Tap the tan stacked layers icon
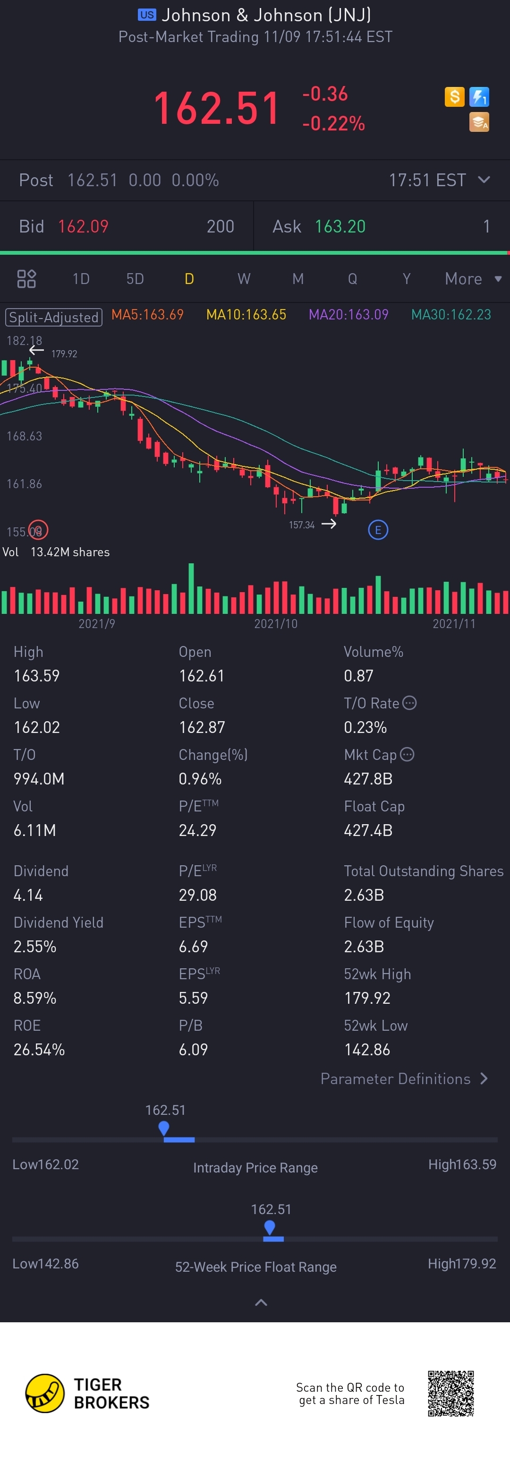 479,122
